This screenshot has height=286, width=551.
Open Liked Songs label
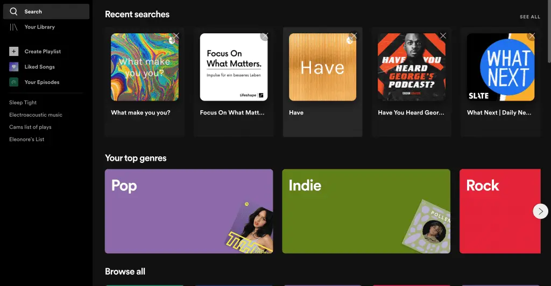(x=40, y=67)
